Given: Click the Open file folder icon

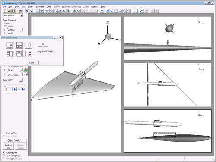Looking at the screenshot, I should (x=9, y=11).
